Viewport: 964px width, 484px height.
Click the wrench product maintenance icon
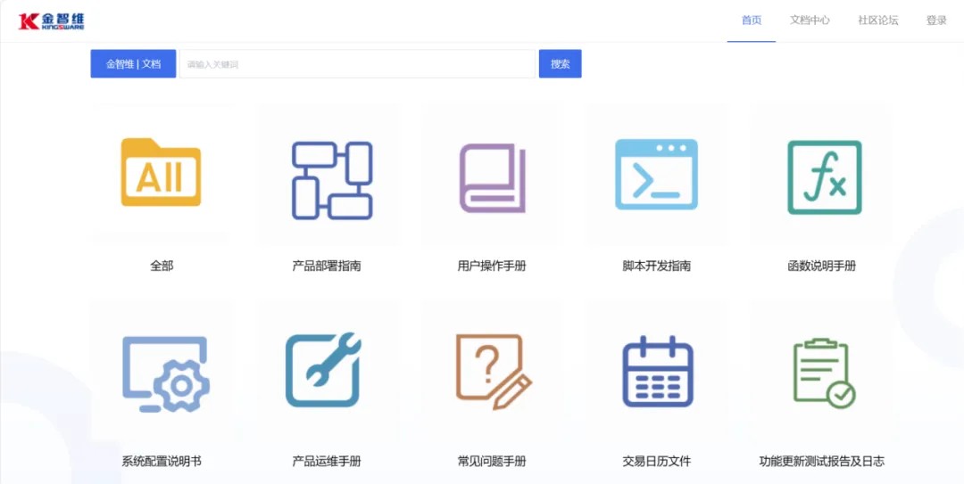323,370
